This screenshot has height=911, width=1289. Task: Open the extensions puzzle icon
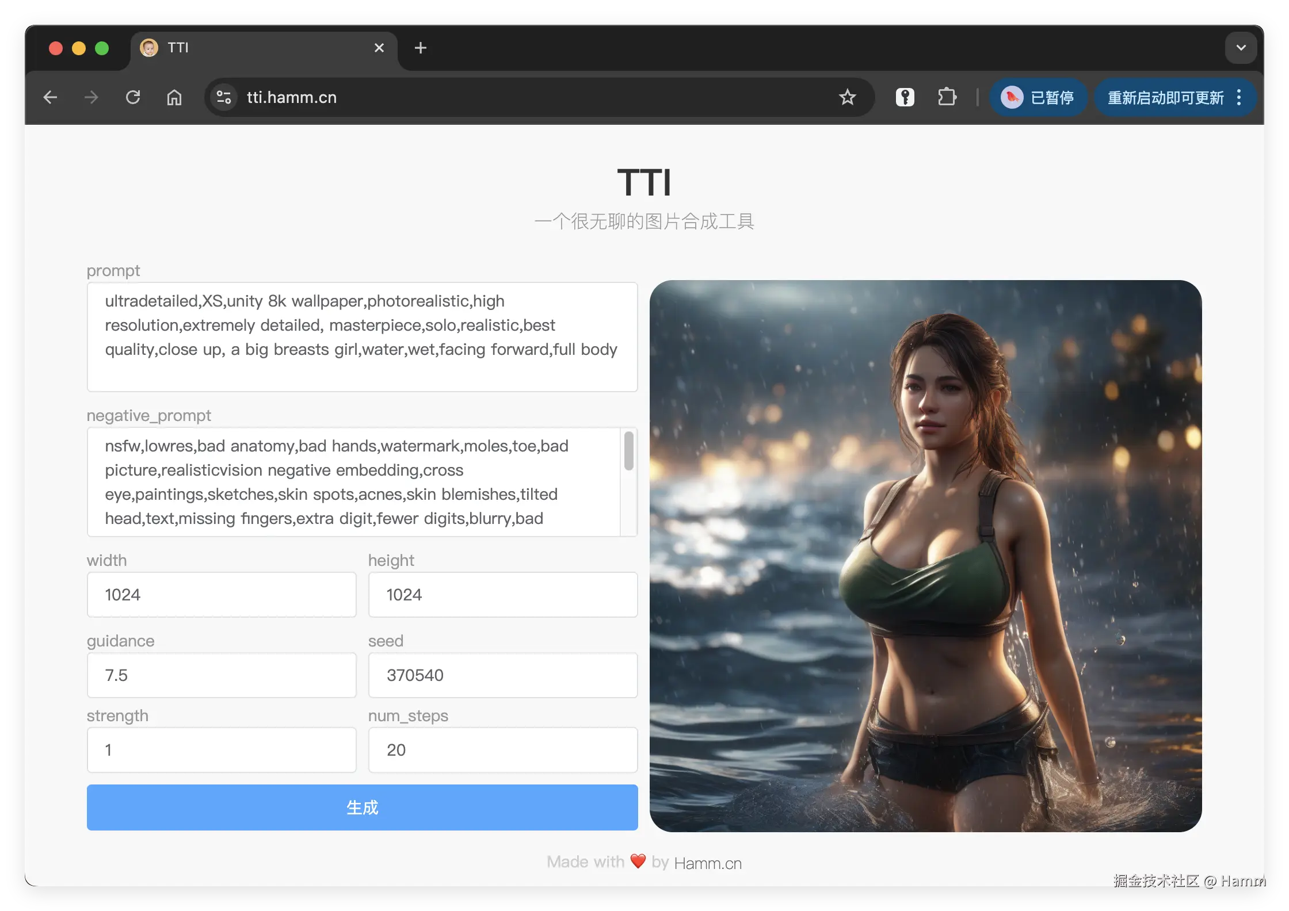point(947,97)
